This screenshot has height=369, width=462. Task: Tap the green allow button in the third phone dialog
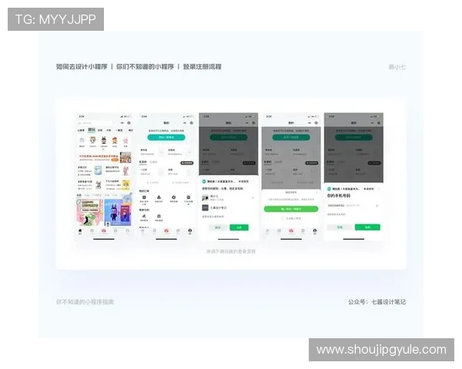(239, 228)
